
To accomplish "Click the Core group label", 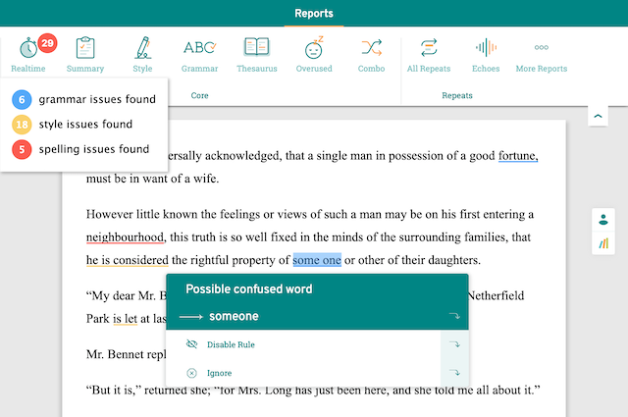I will 199,95.
